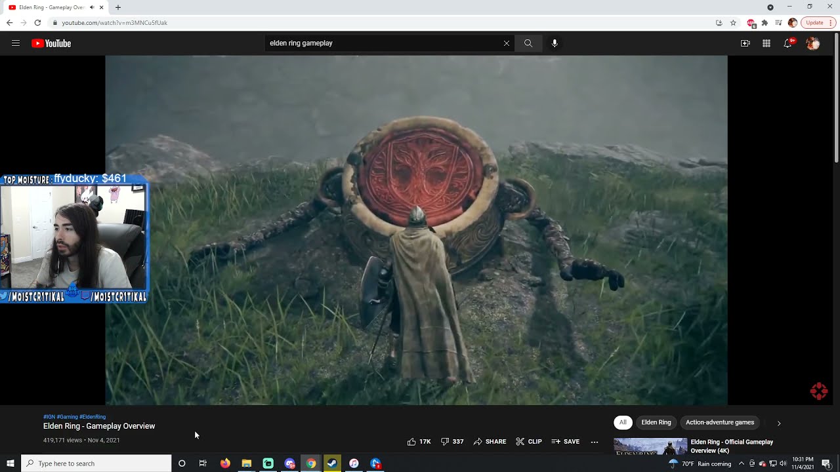The image size is (840, 472).
Task: Show hidden system tray icons chevron
Action: click(742, 463)
